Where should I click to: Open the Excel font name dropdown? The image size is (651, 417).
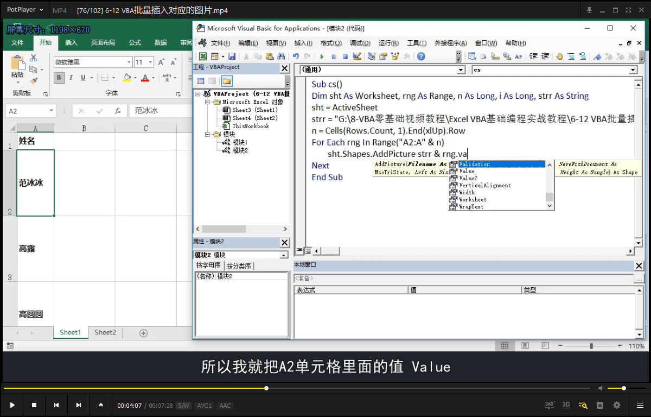coord(129,62)
